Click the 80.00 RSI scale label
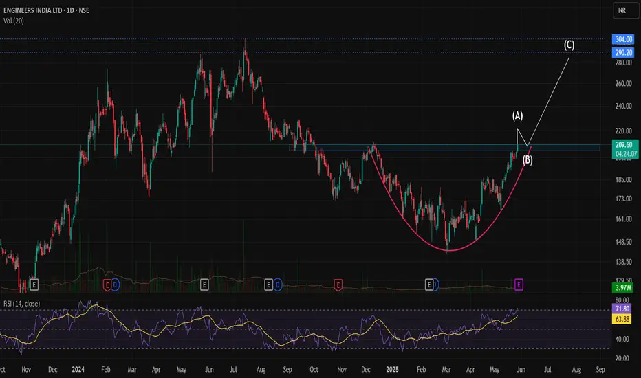The image size is (641, 378). pos(622,300)
